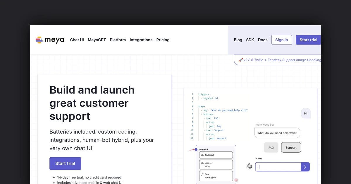Go to the Platform section
Screen dimensions: 351x184
coord(118,40)
